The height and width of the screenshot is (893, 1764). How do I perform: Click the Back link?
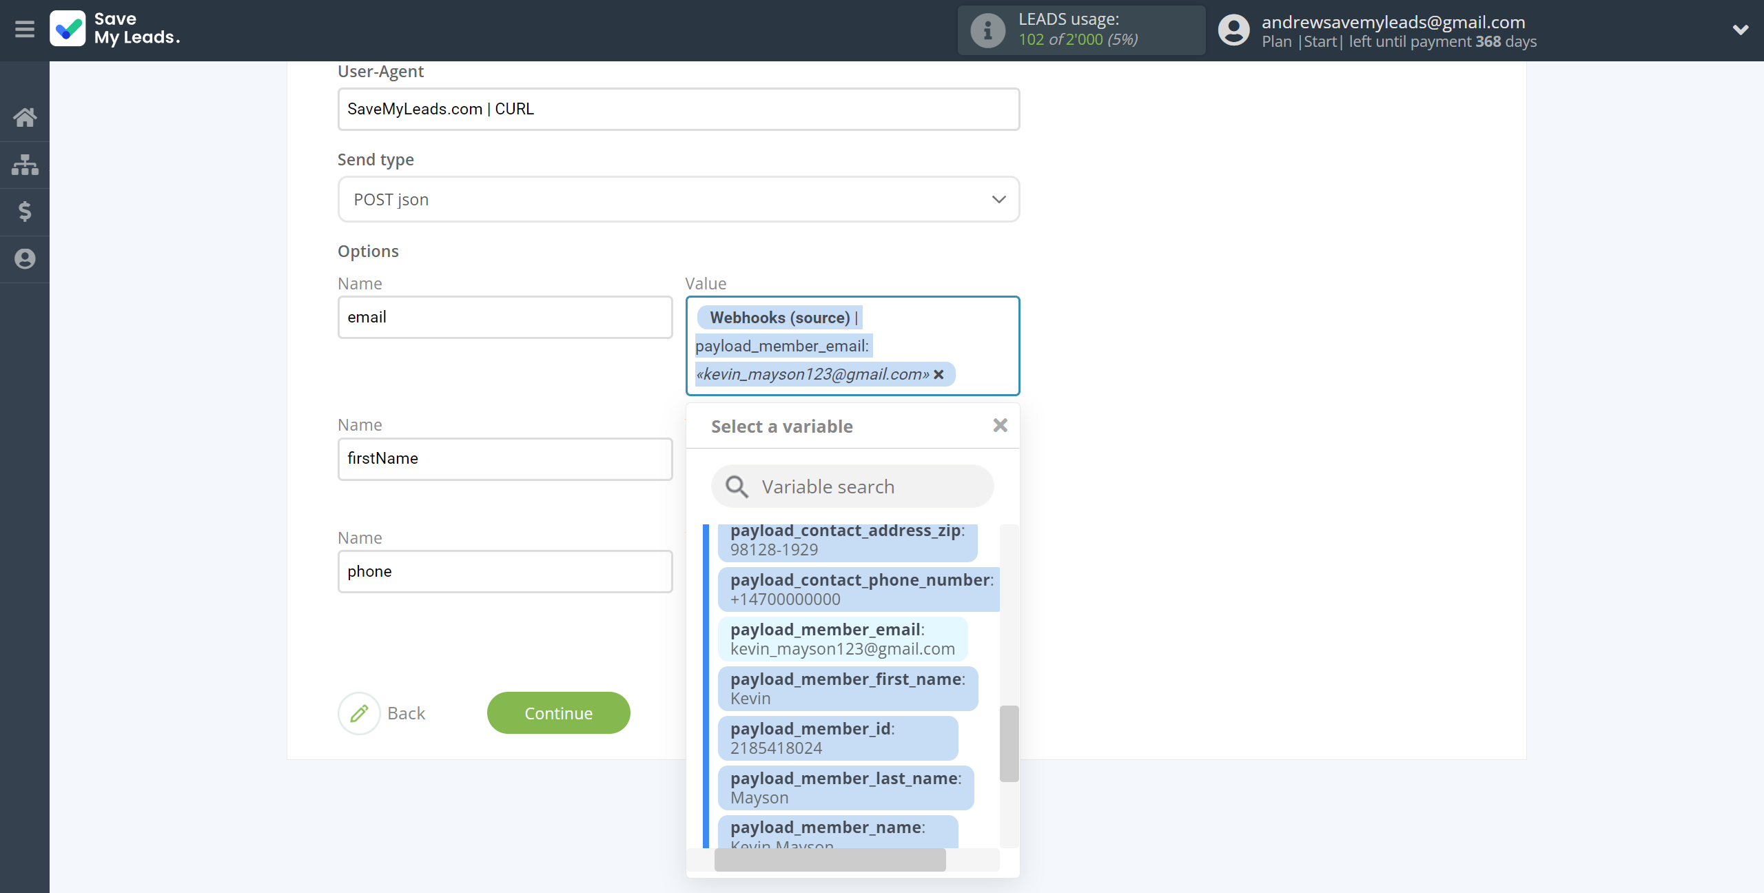[407, 713]
